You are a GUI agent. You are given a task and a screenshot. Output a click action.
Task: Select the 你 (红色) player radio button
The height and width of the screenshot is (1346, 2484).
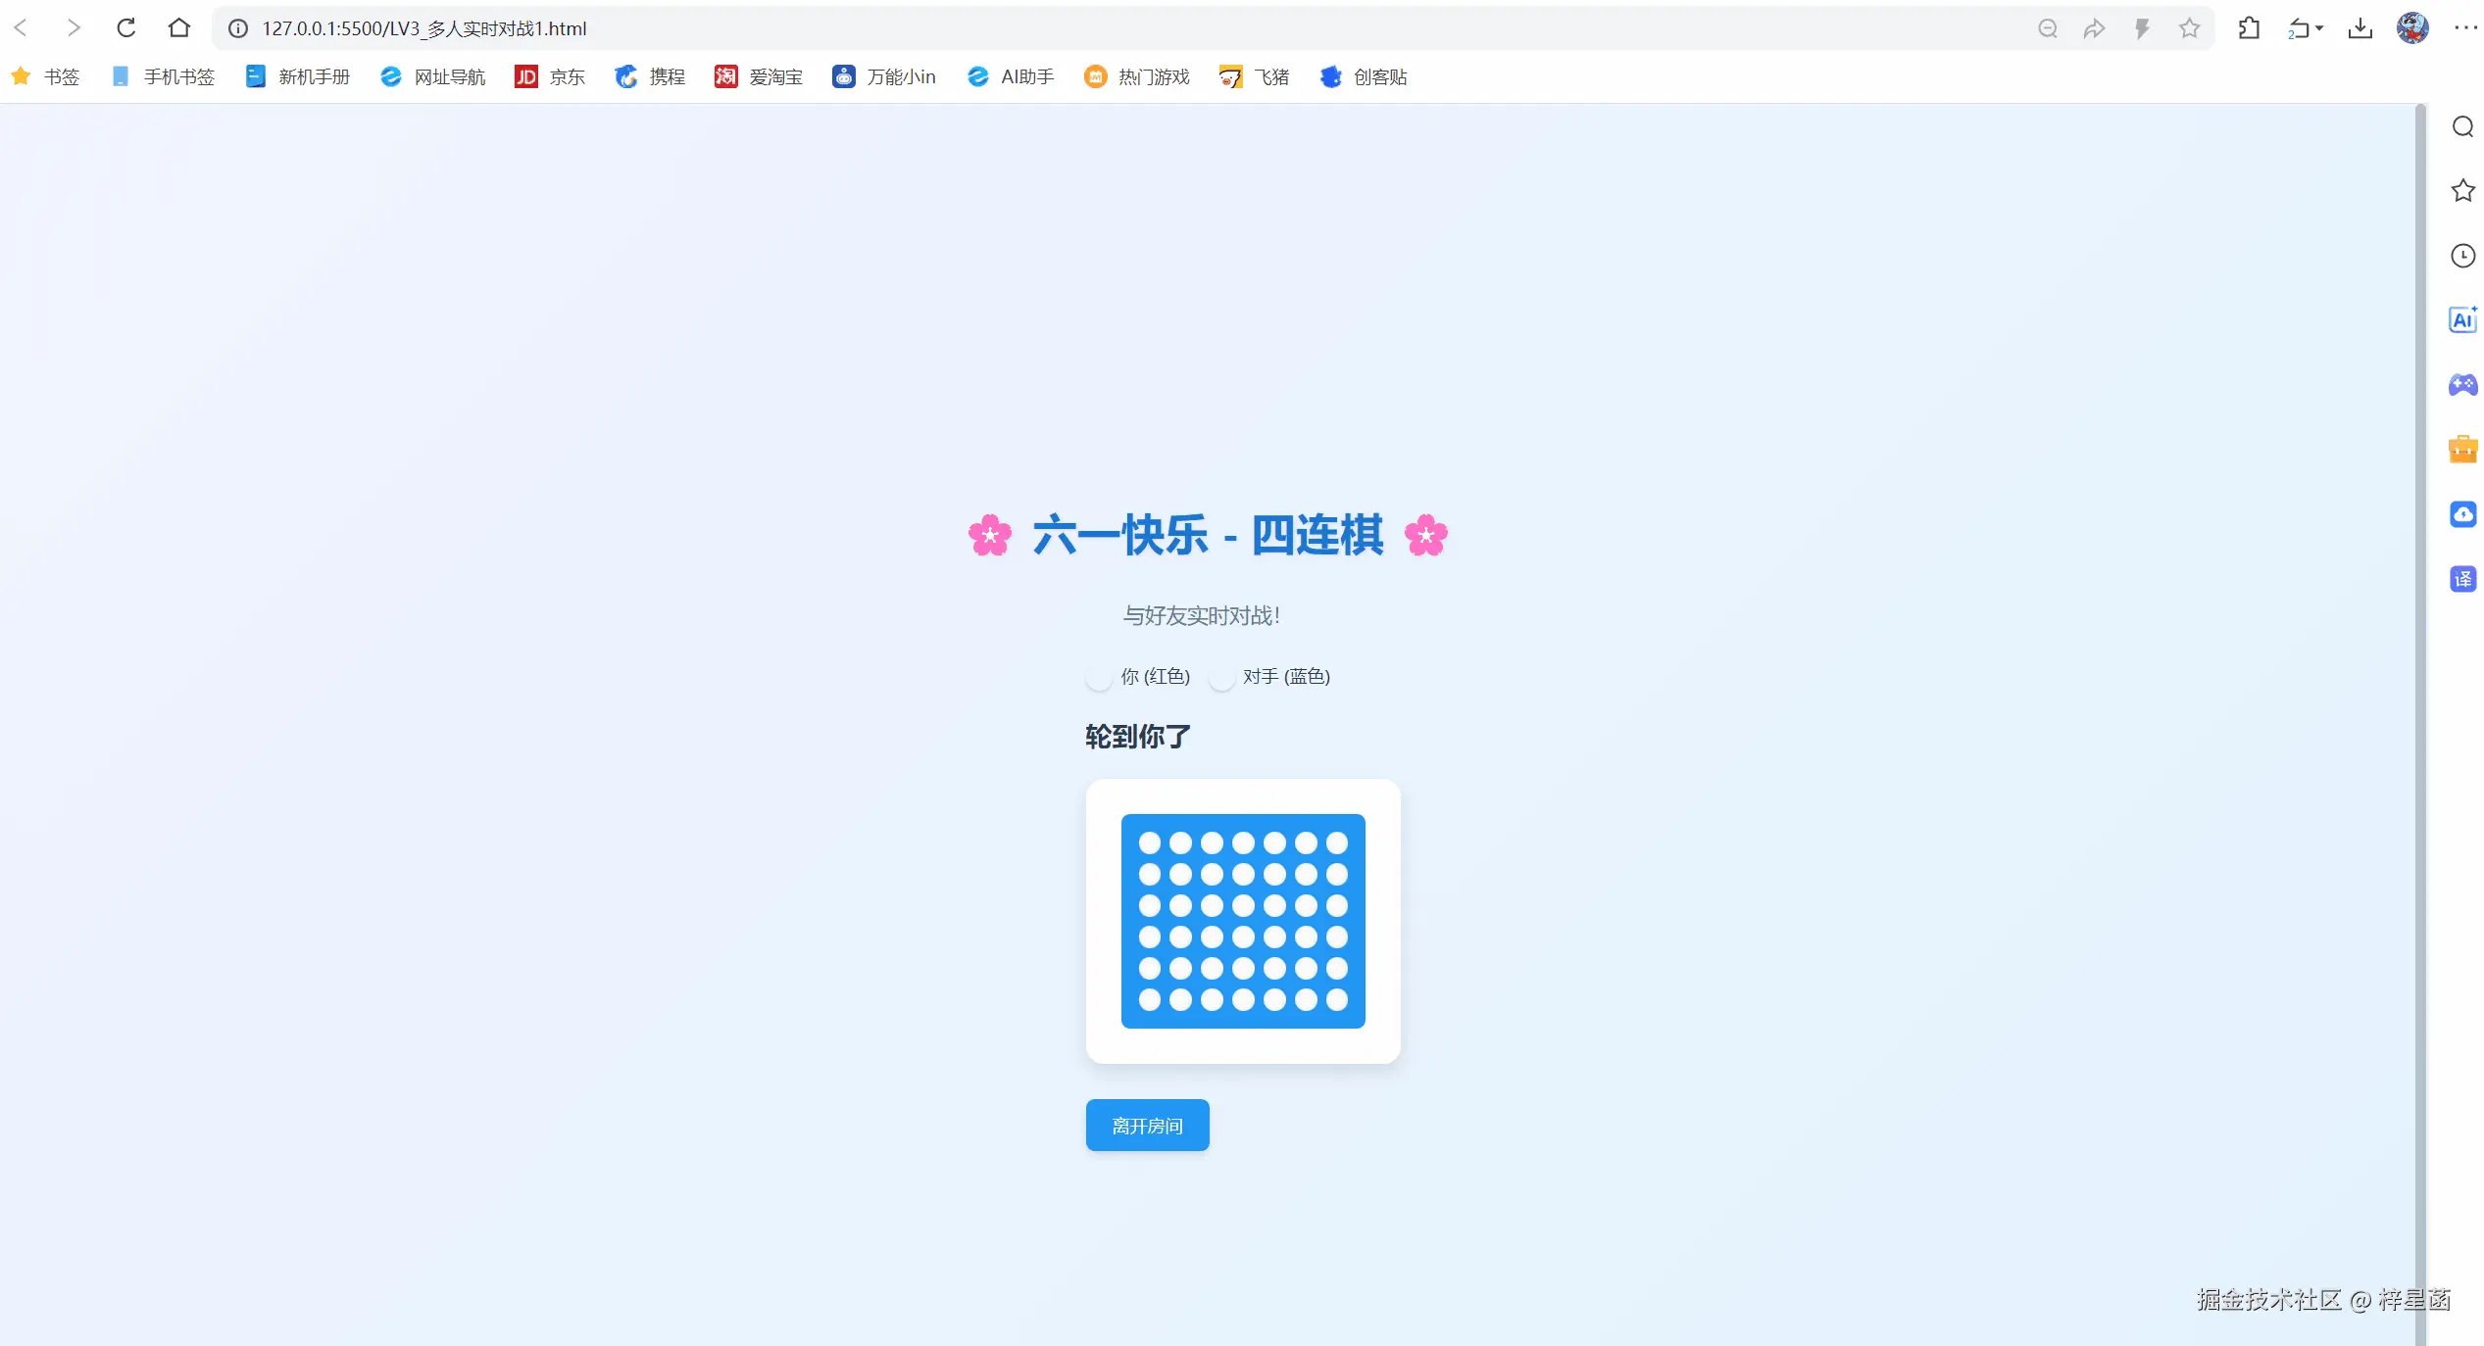[1098, 676]
